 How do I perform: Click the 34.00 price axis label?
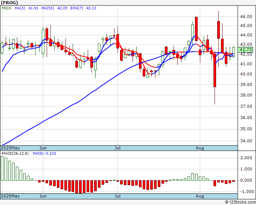tap(246, 141)
